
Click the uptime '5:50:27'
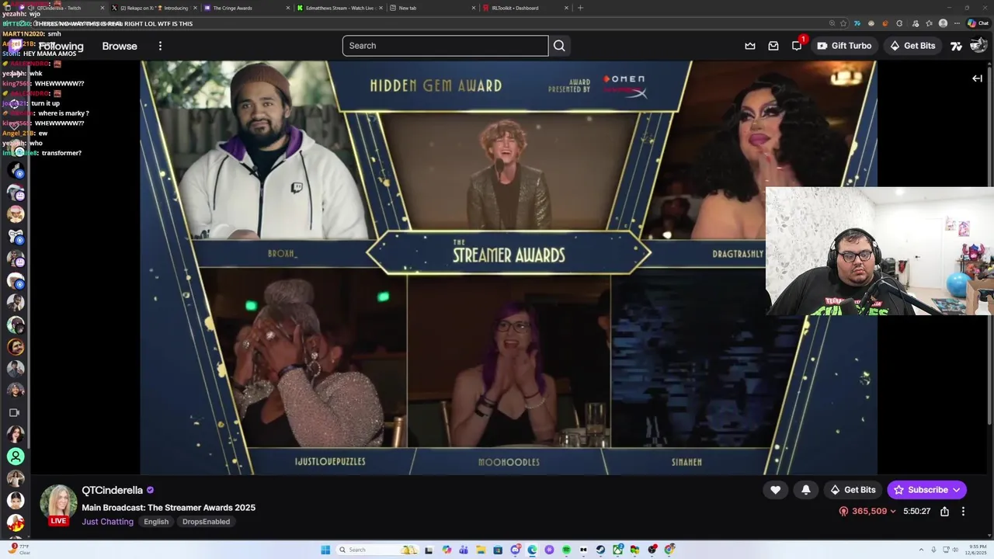[x=917, y=512]
